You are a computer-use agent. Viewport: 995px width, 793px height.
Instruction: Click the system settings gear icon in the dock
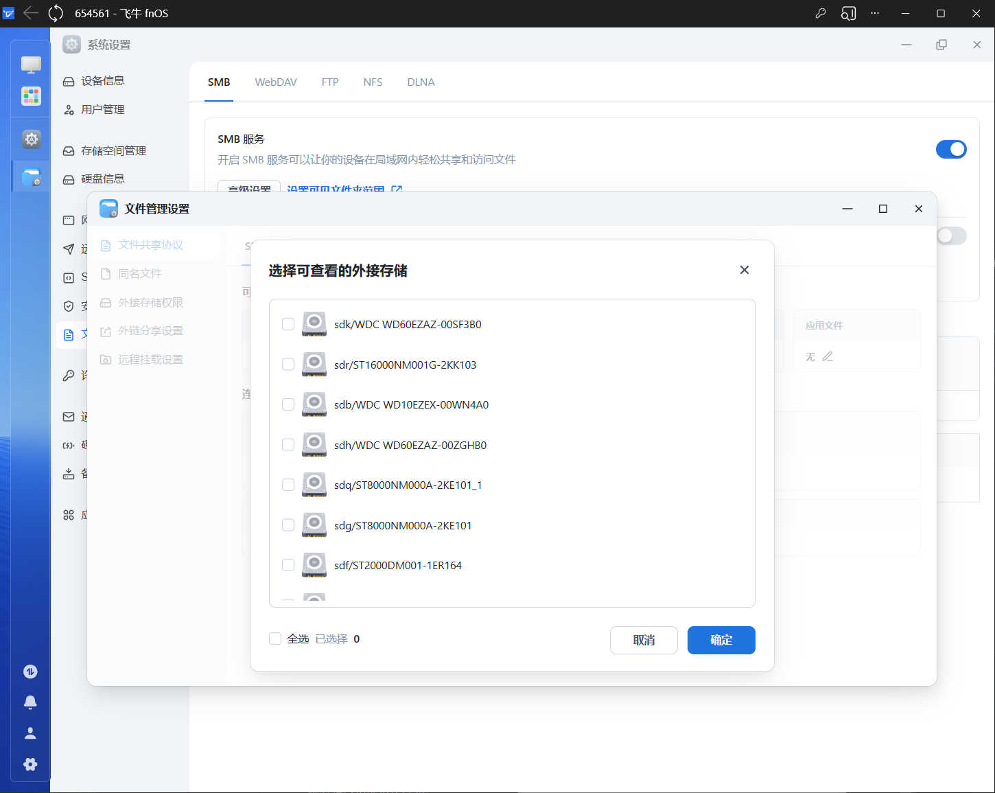pos(31,139)
